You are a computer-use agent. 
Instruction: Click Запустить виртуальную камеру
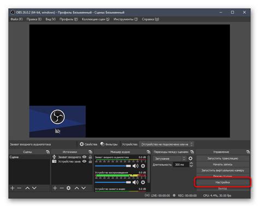[223, 170]
